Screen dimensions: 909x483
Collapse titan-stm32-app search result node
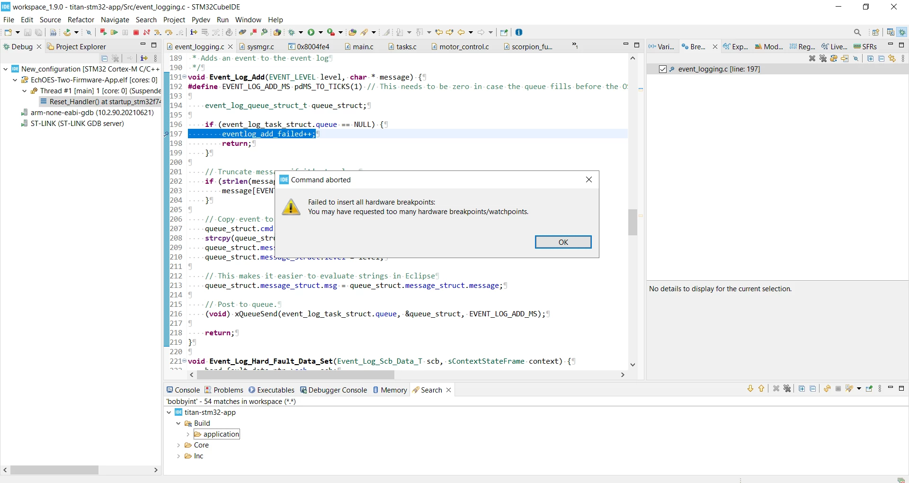pos(169,412)
